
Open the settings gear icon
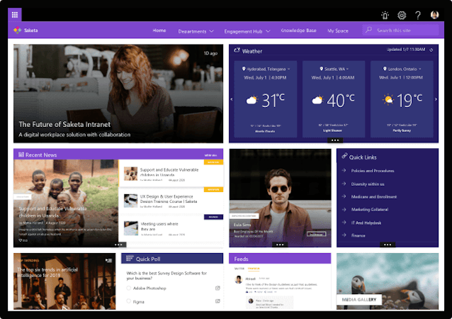[x=402, y=15]
